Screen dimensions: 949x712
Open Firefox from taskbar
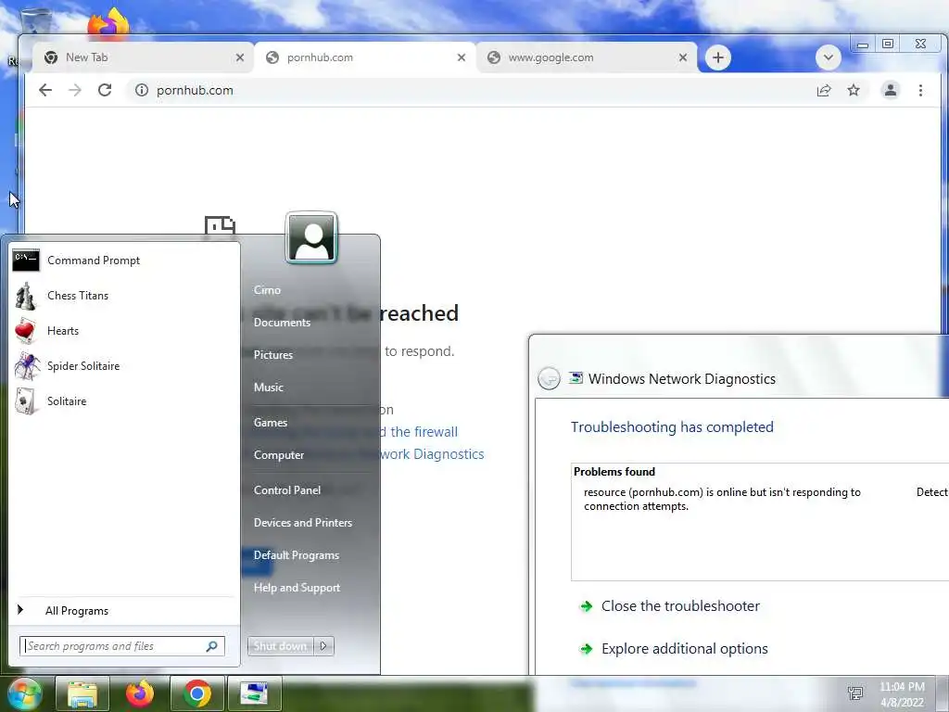140,693
